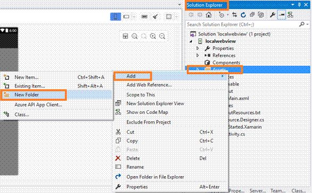Viewport: 312px width, 193px height.
Task: Choose Exclude From Project
Action: click(x=149, y=122)
